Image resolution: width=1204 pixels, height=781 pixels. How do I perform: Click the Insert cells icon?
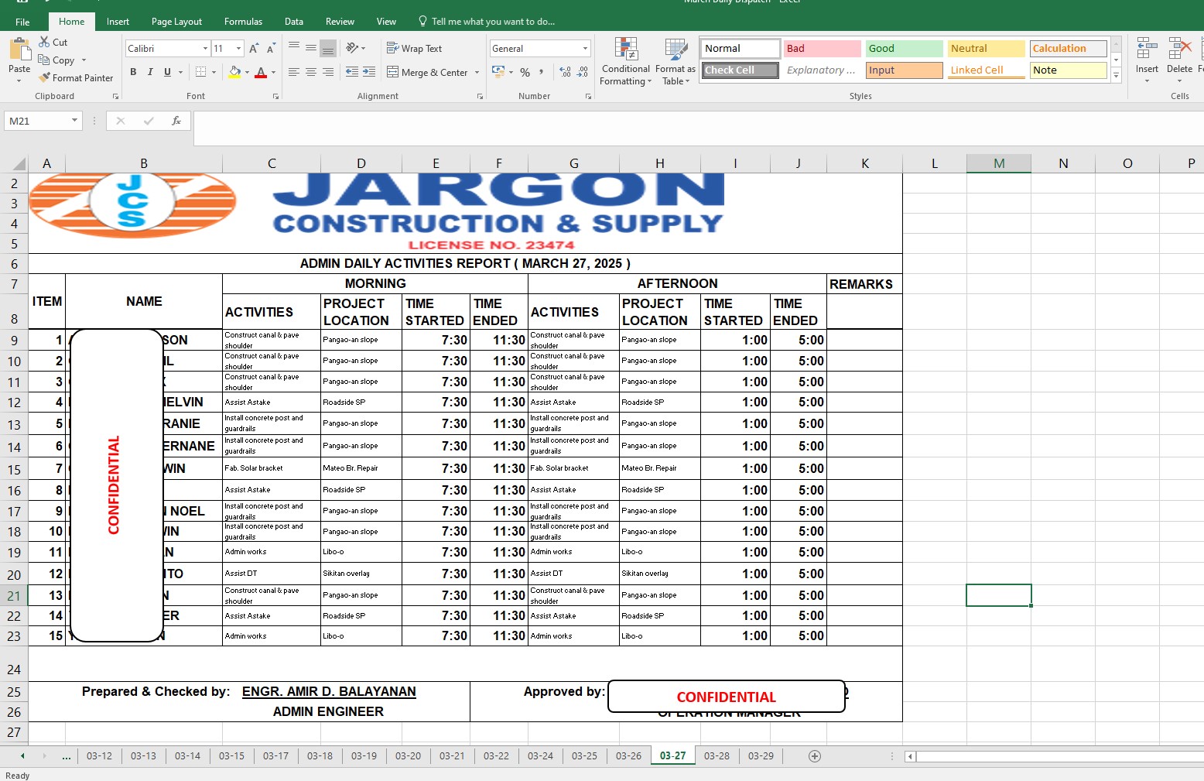(1147, 48)
